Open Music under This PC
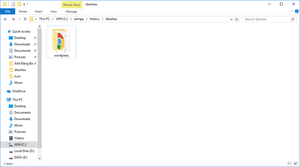Screen dimensions: 300x167 click(x=18, y=125)
